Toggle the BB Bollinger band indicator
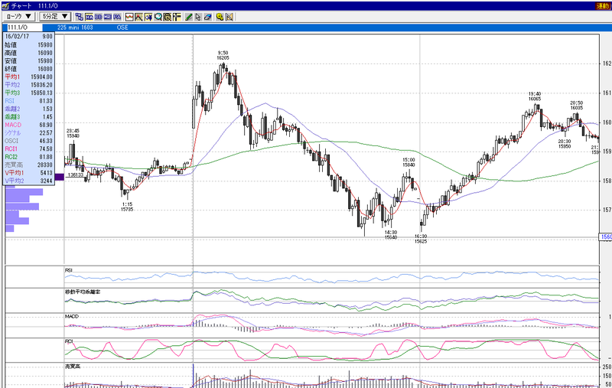The height and width of the screenshot is (388, 612). point(99,17)
